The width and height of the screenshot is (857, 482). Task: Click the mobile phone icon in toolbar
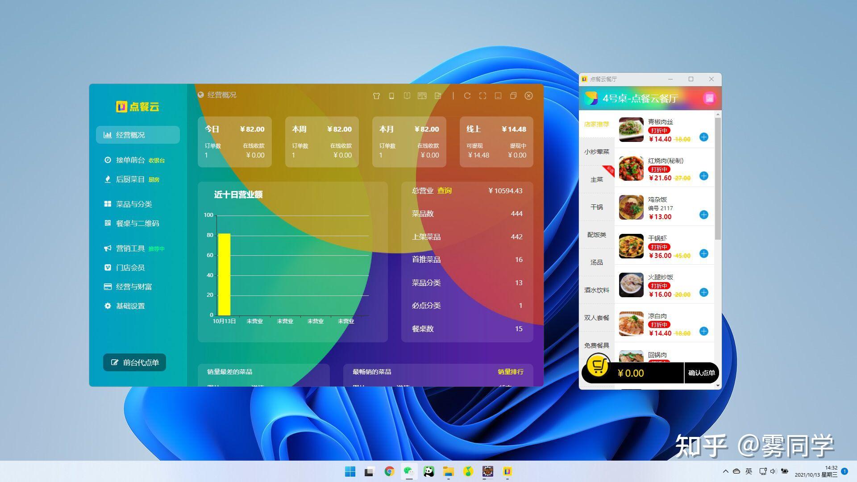(x=391, y=96)
